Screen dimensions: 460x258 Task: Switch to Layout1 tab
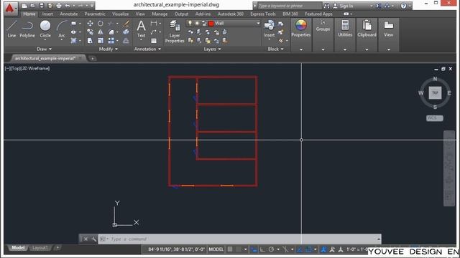point(40,248)
